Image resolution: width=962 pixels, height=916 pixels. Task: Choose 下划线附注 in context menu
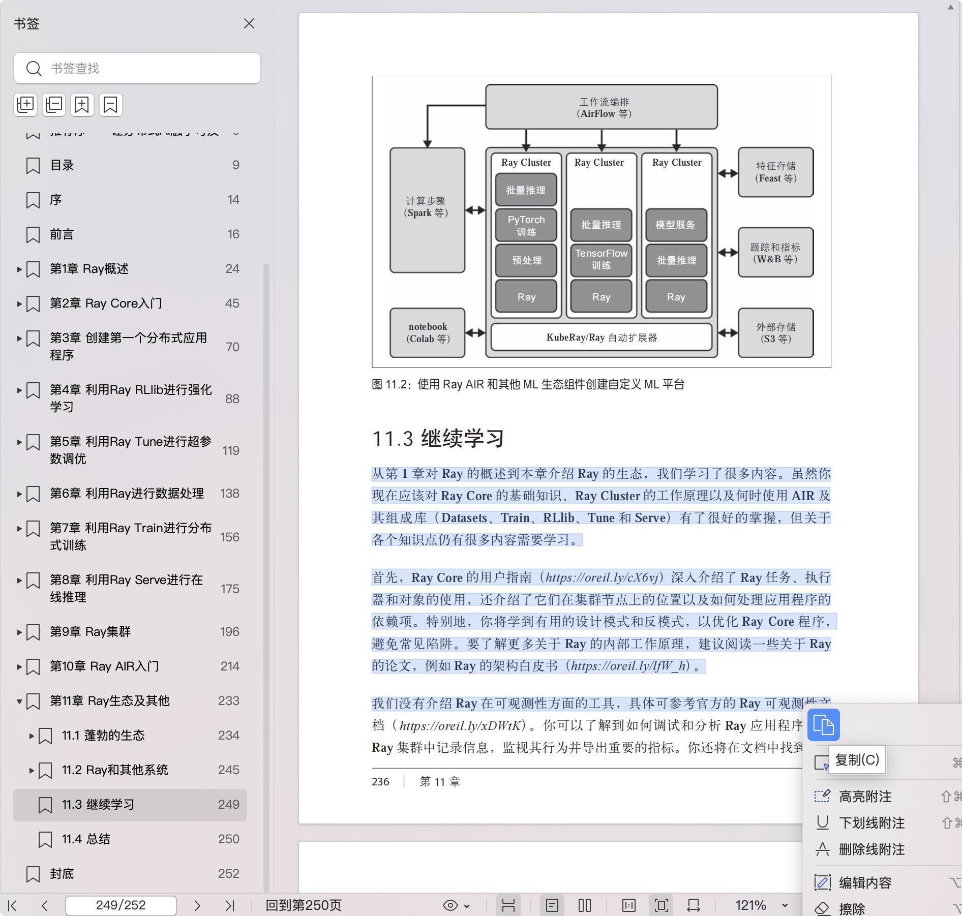[871, 823]
